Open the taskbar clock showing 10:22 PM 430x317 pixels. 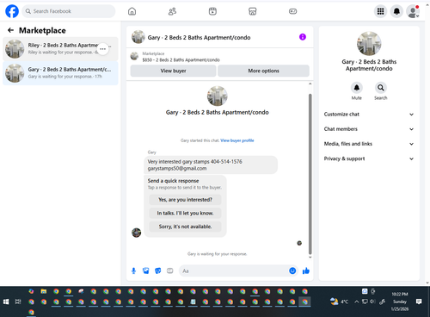[400, 301]
